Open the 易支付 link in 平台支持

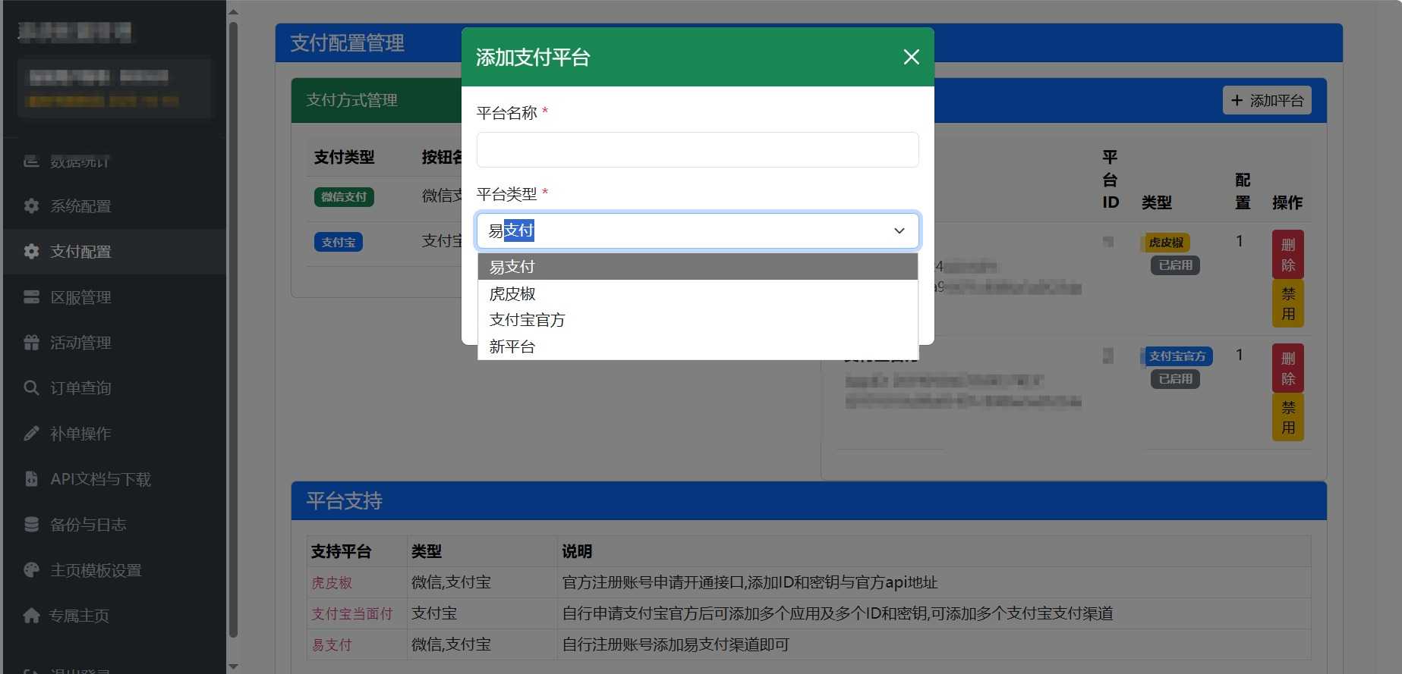(x=332, y=644)
